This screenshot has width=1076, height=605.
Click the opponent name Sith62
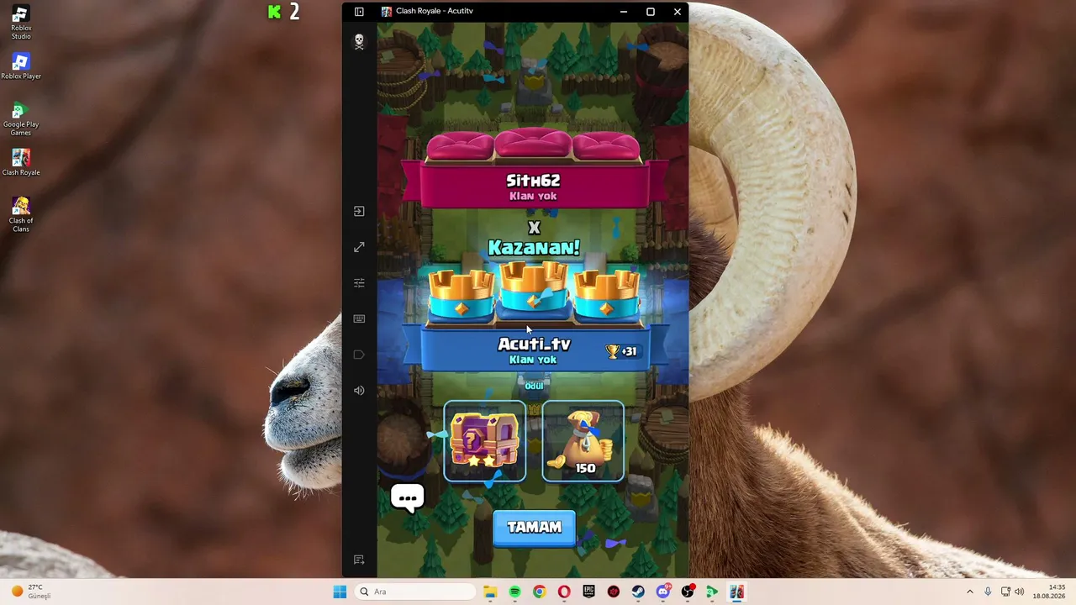coord(533,181)
